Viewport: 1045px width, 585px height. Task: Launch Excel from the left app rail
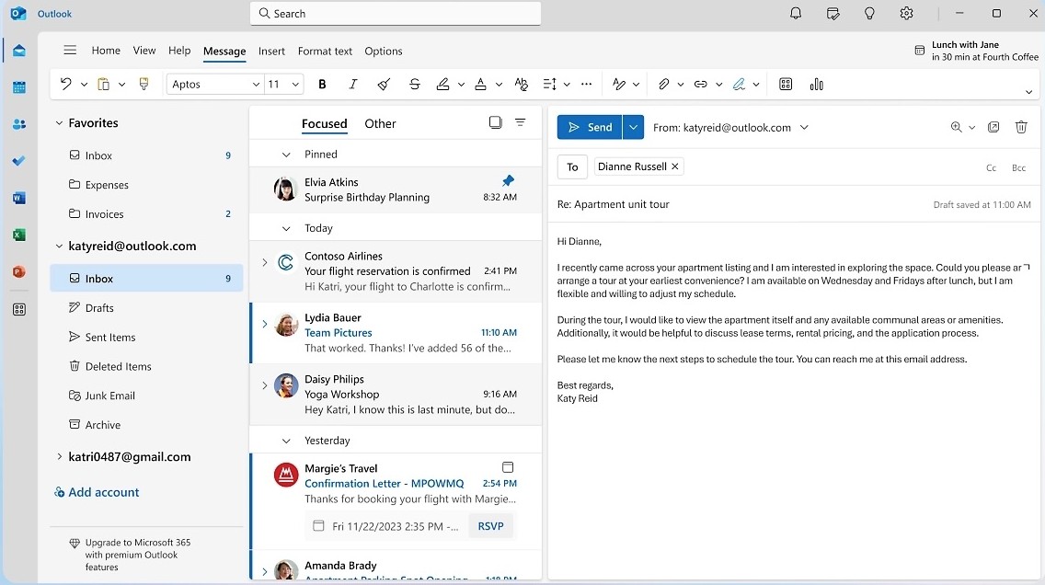(18, 235)
